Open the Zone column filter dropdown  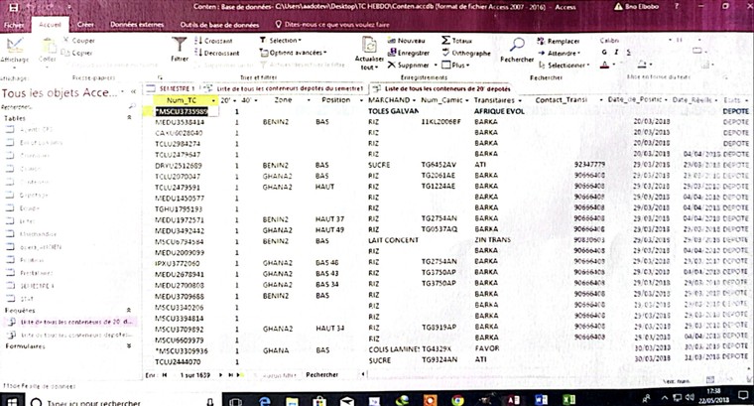(304, 101)
